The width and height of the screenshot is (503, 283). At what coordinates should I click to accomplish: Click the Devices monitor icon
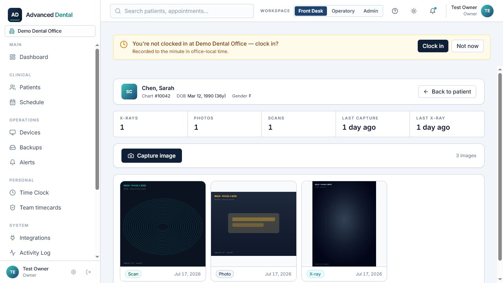point(13,132)
